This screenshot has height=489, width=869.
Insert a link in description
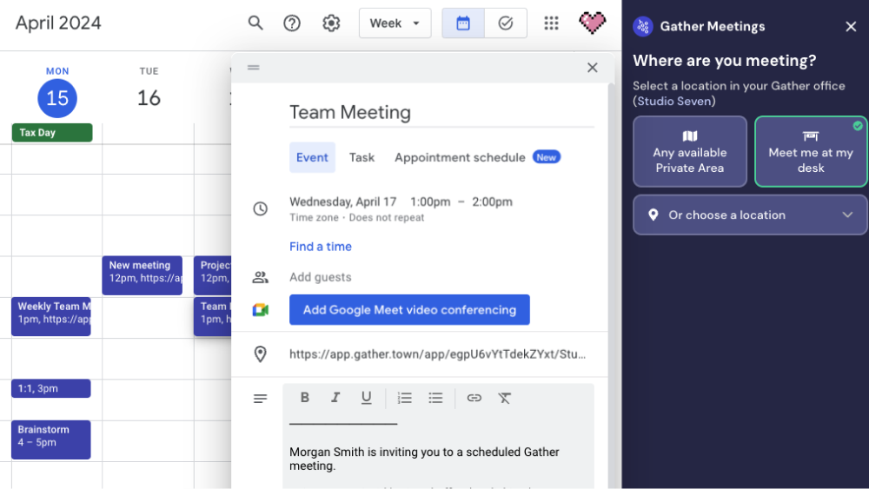(474, 398)
